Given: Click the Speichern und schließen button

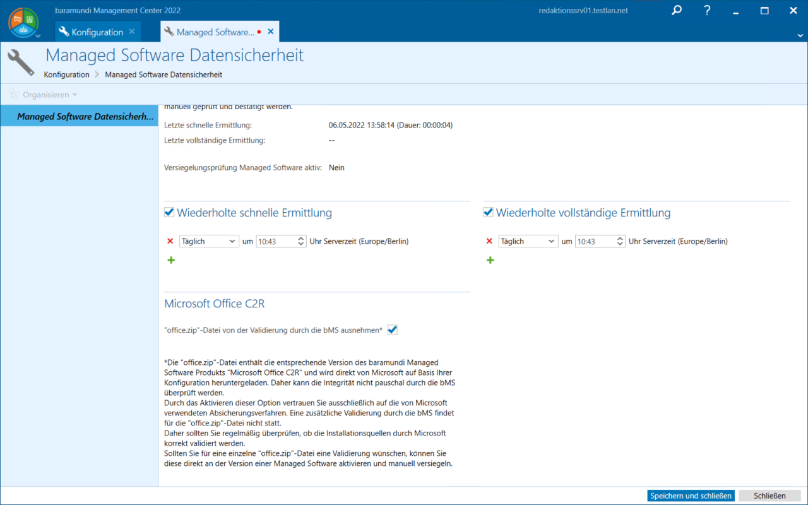Looking at the screenshot, I should pyautogui.click(x=691, y=496).
